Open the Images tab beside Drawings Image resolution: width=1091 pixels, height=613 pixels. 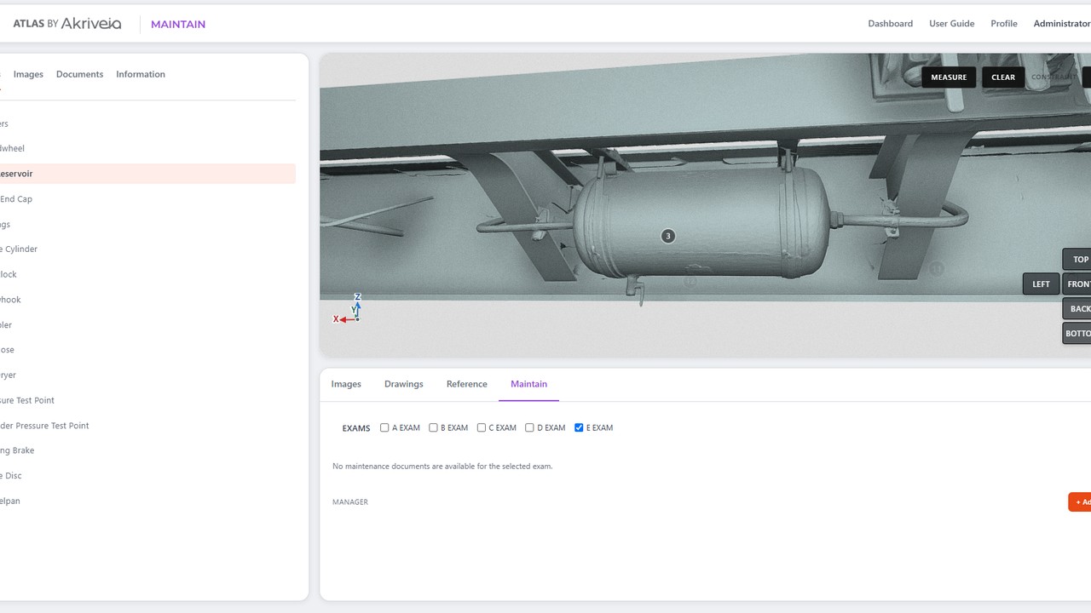click(x=346, y=384)
